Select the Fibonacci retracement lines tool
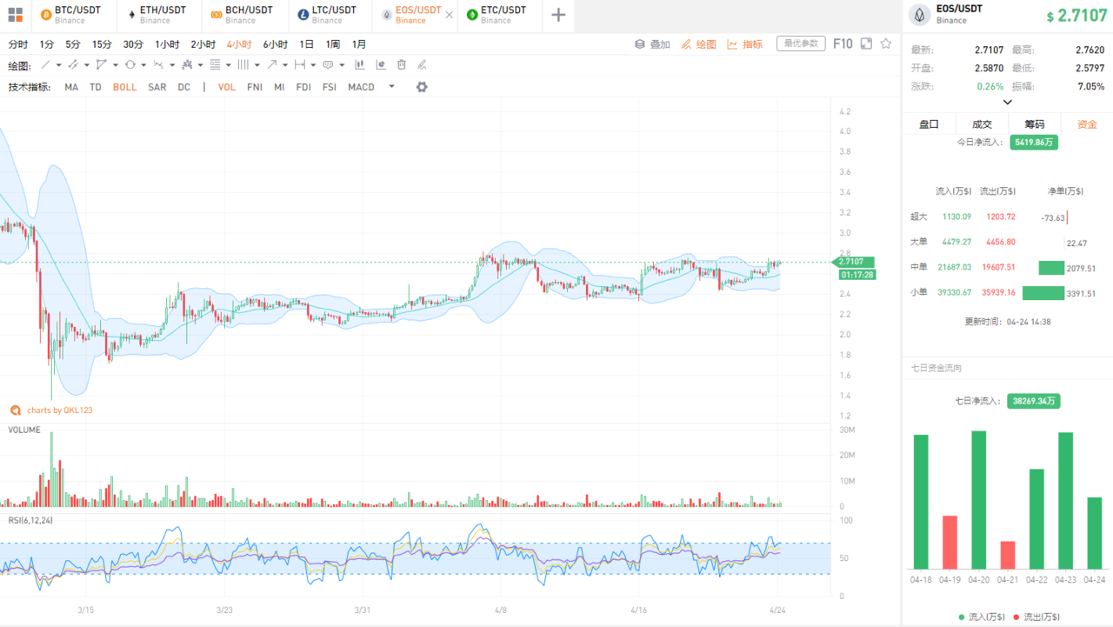1113x627 pixels. pyautogui.click(x=215, y=64)
